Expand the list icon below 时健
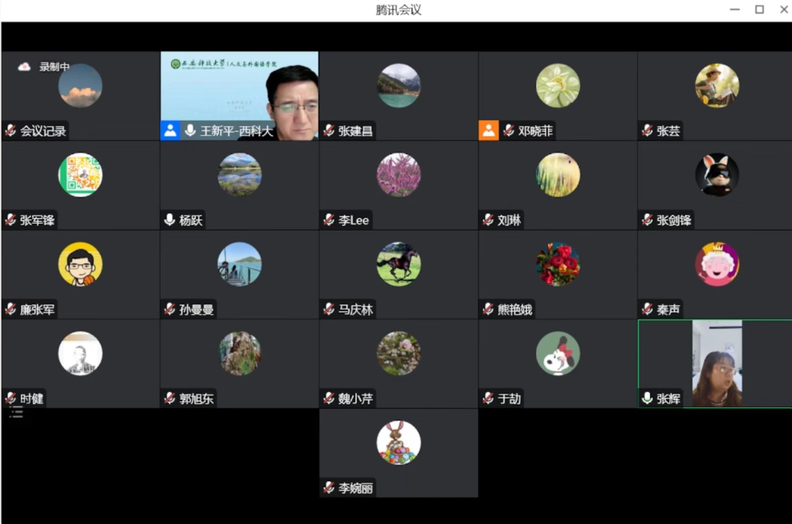 pos(16,413)
